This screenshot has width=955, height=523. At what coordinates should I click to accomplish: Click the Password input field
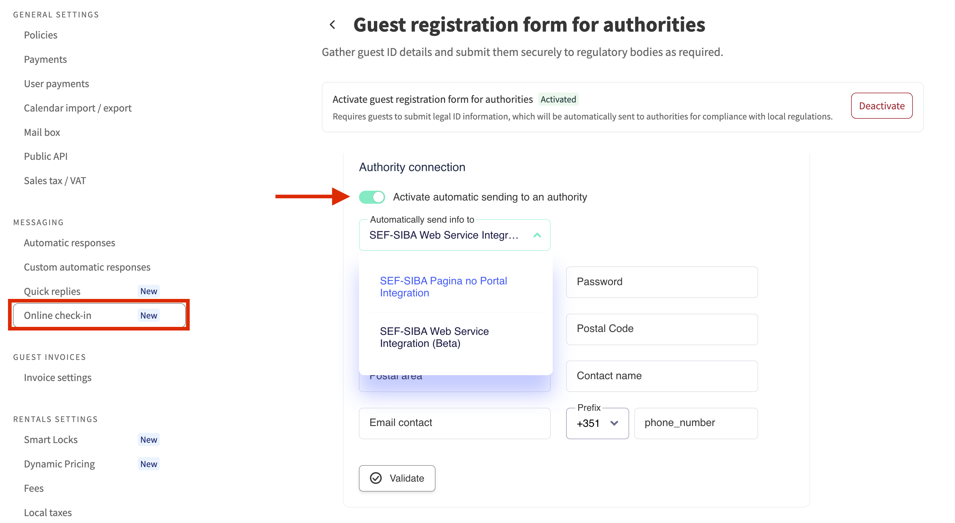click(x=661, y=282)
